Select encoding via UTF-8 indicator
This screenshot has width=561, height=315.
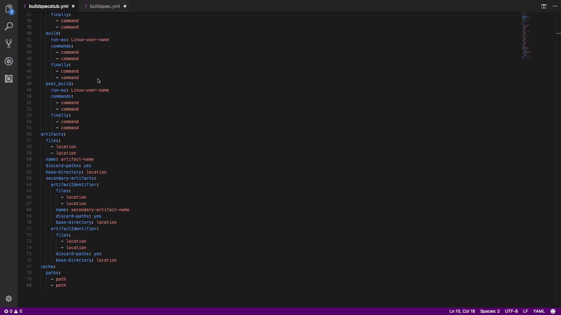(x=511, y=311)
